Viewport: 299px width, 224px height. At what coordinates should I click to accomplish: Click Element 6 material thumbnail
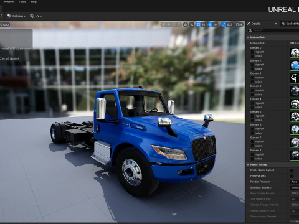(x=295, y=129)
